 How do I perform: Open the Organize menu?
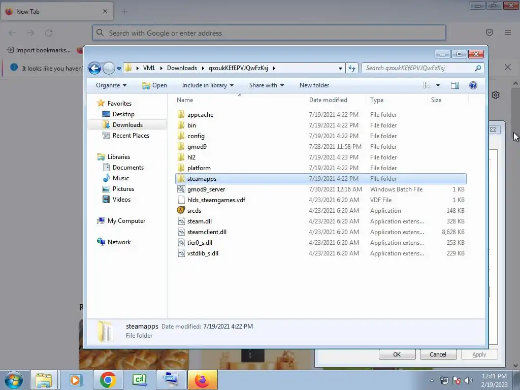point(111,85)
